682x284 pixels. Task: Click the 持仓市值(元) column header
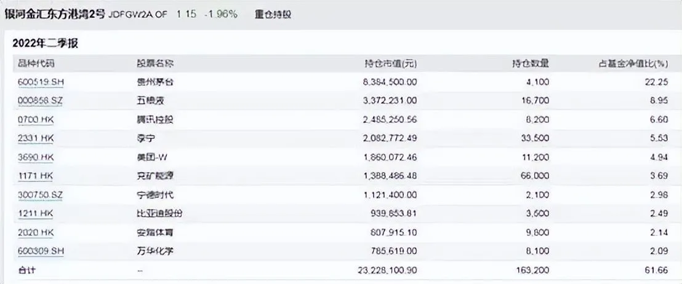coord(391,64)
